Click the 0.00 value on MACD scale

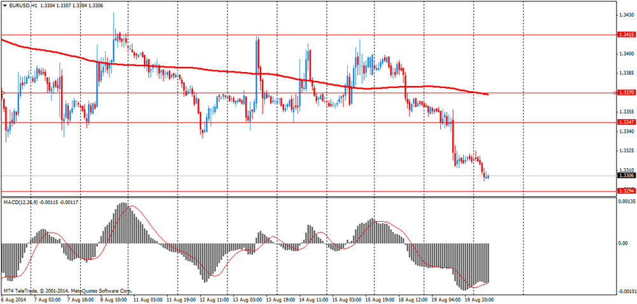tap(624, 243)
